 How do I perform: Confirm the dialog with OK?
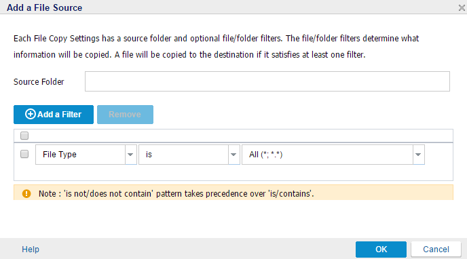[381, 250]
